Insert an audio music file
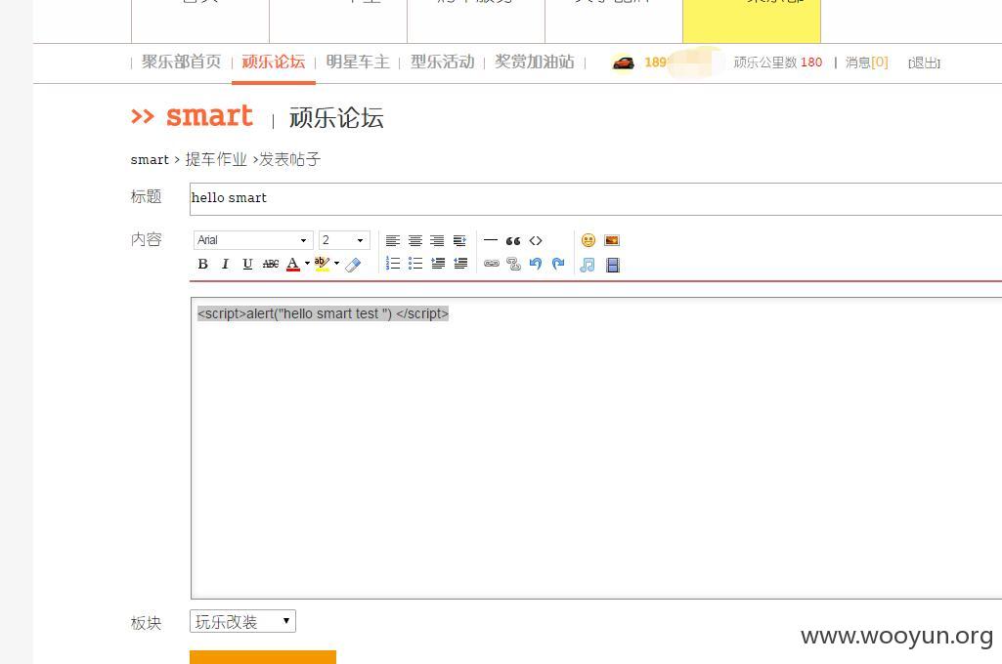 588,265
